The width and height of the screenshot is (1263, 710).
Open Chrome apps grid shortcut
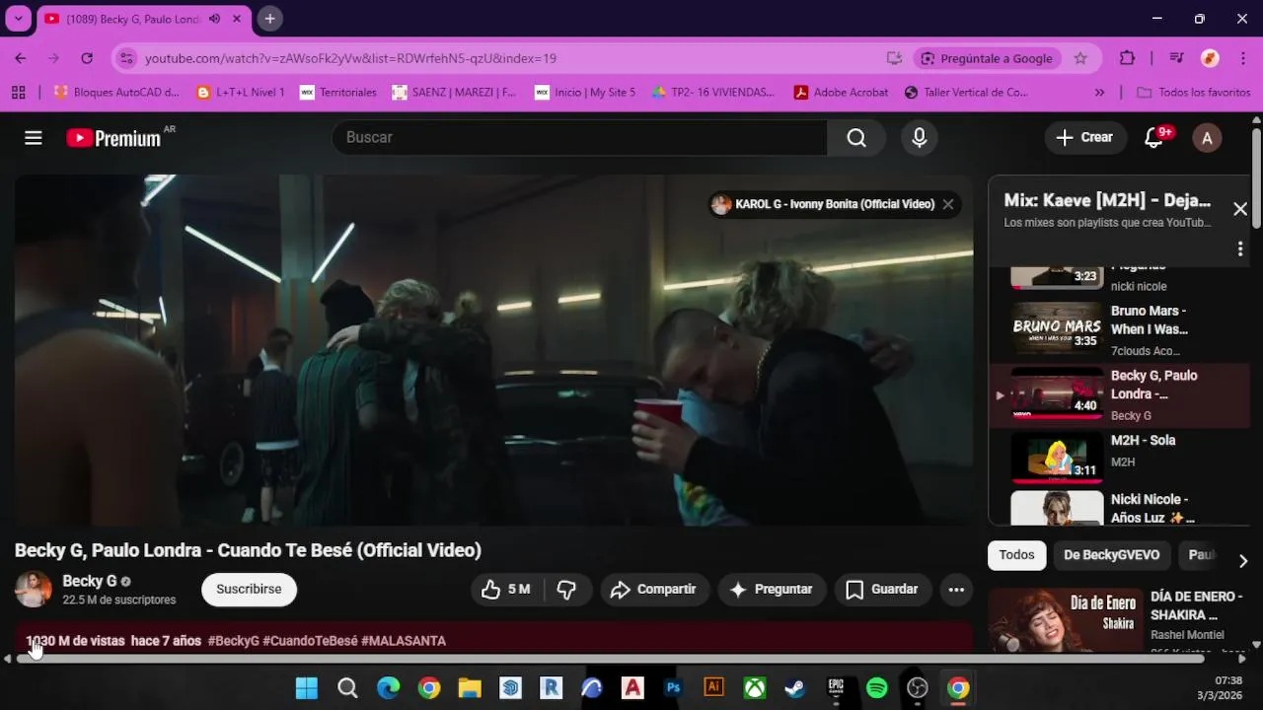pyautogui.click(x=18, y=93)
